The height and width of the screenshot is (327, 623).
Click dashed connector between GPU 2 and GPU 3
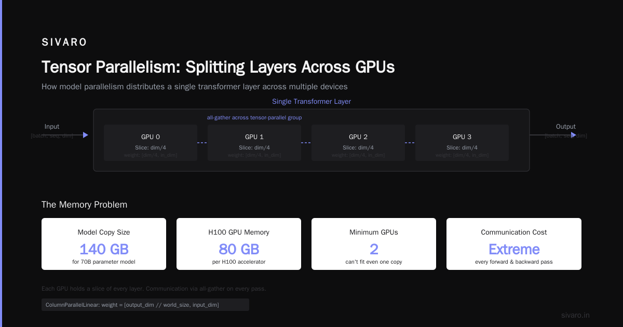tap(410, 143)
